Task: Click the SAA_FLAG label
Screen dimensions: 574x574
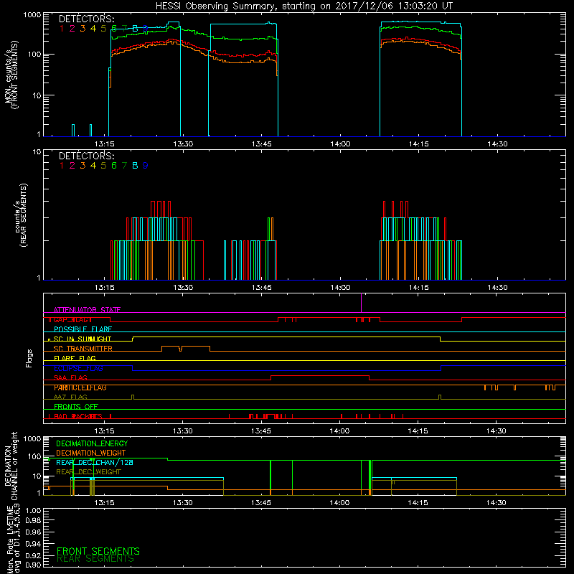Action: (70, 378)
